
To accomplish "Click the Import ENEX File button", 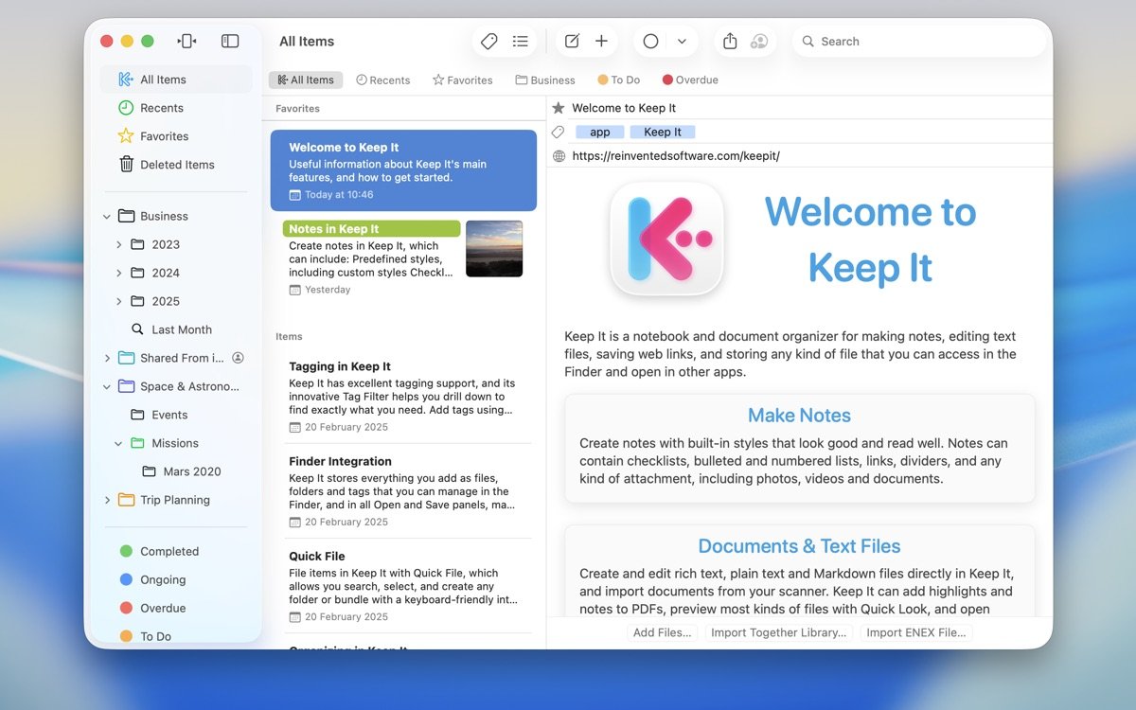I will [915, 631].
